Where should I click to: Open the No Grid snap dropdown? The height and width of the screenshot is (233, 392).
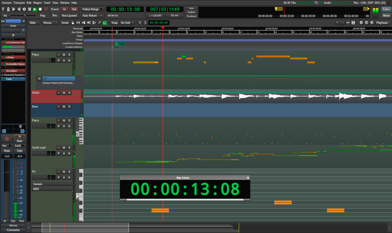tap(127, 23)
